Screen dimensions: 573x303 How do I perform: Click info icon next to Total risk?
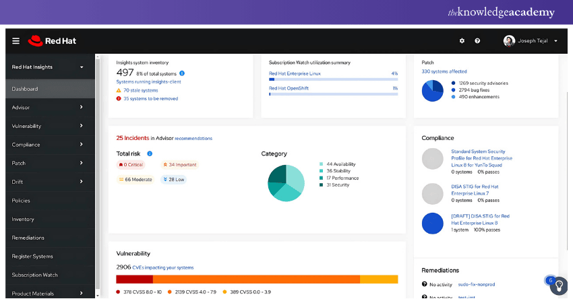tap(150, 154)
